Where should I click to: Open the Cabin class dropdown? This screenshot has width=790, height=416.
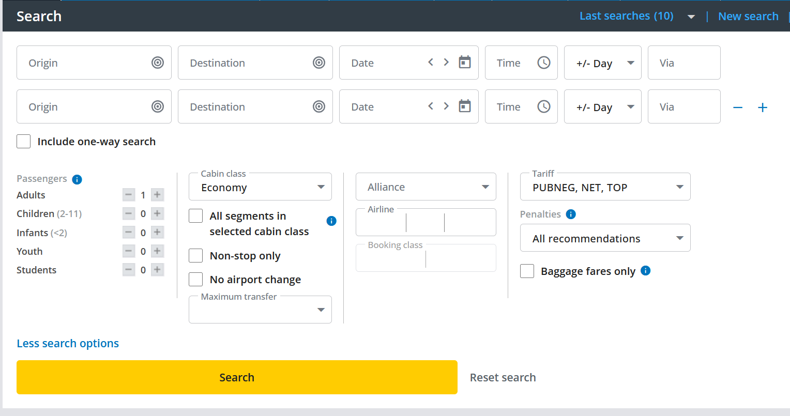260,187
